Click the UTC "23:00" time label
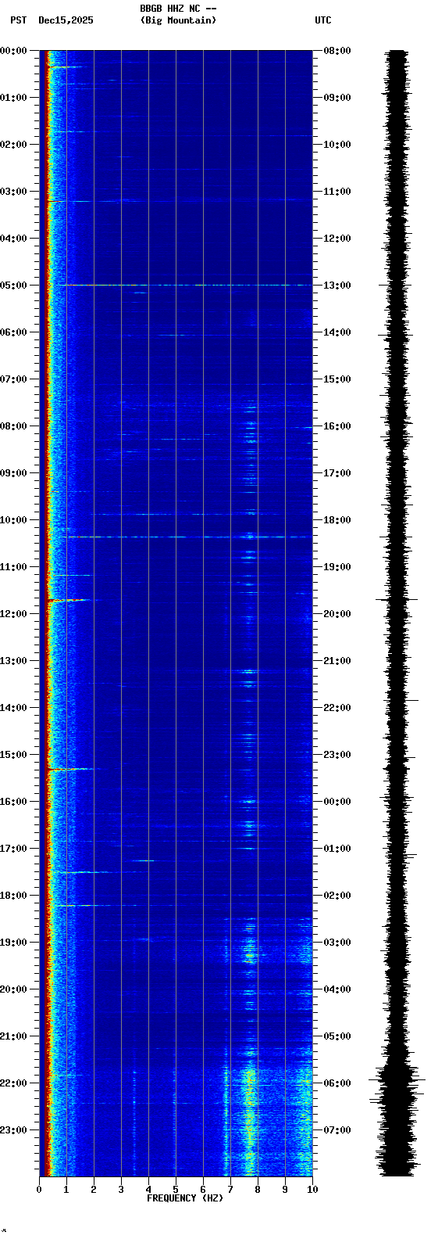 pos(337,755)
